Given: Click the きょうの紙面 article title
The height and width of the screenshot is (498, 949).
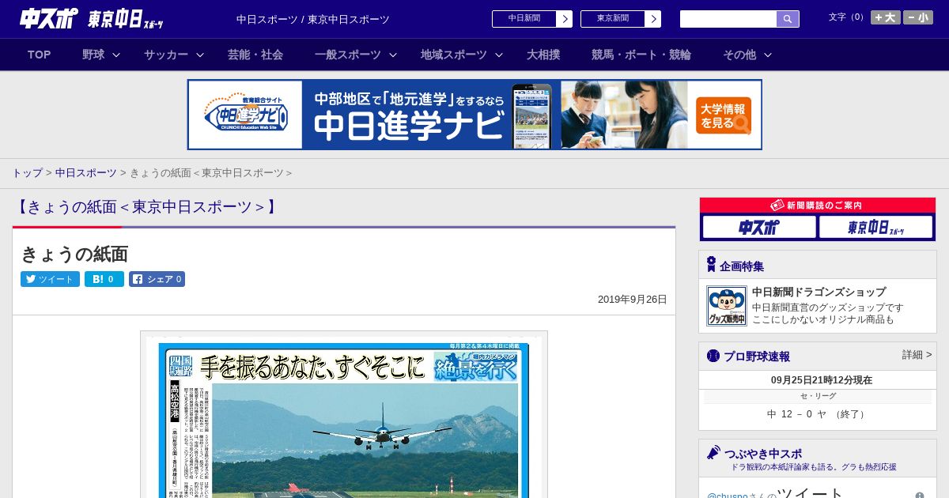Looking at the screenshot, I should point(74,254).
